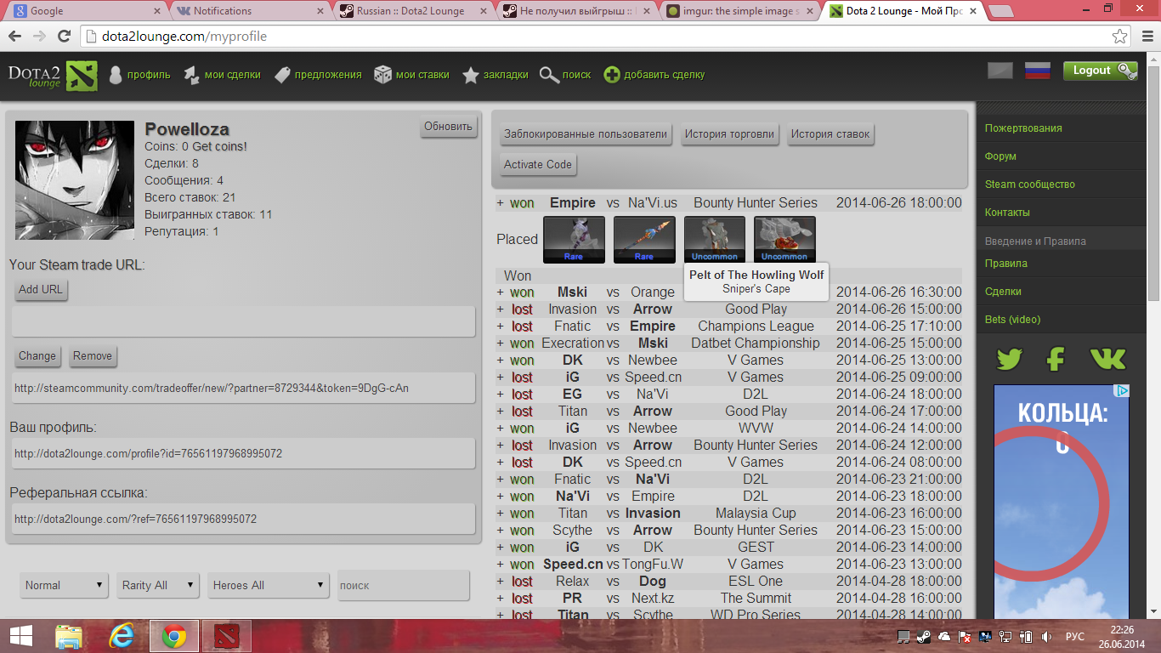Reload the page with refresh icon
Image resolution: width=1161 pixels, height=653 pixels.
[64, 37]
